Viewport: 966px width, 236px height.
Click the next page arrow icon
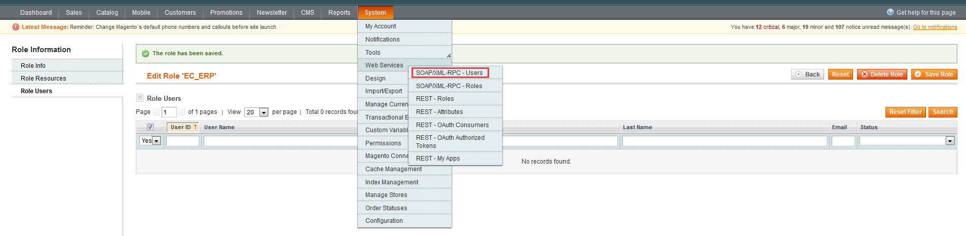[x=181, y=112]
